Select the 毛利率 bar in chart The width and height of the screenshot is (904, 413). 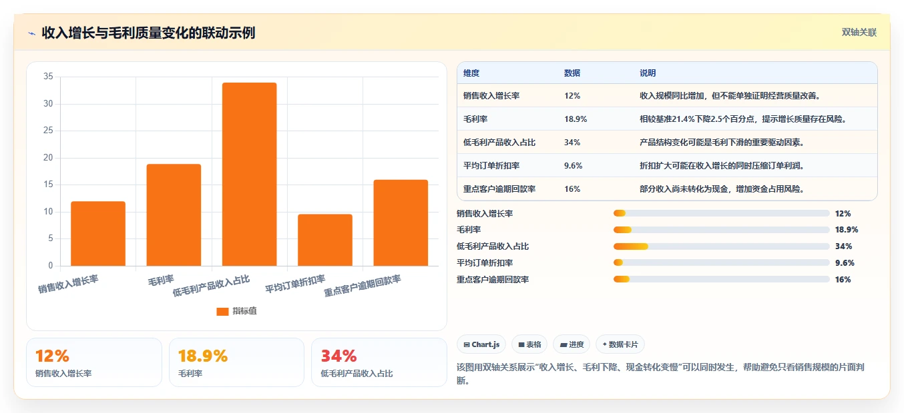point(174,214)
